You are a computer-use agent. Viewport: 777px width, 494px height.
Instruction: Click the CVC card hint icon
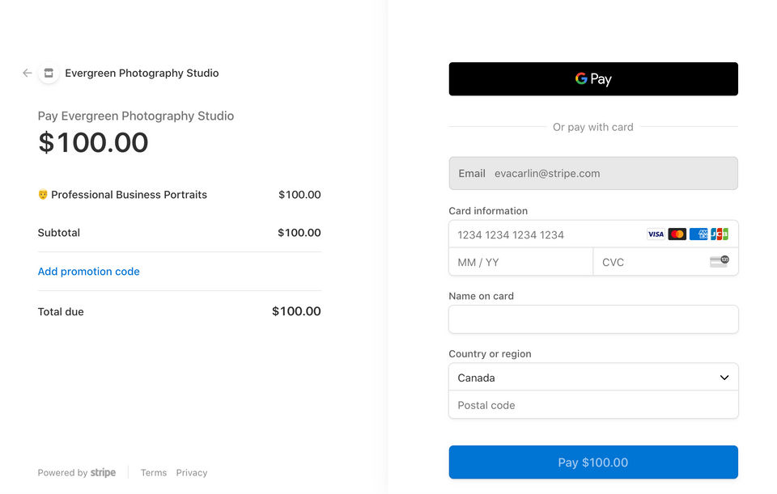[719, 261]
